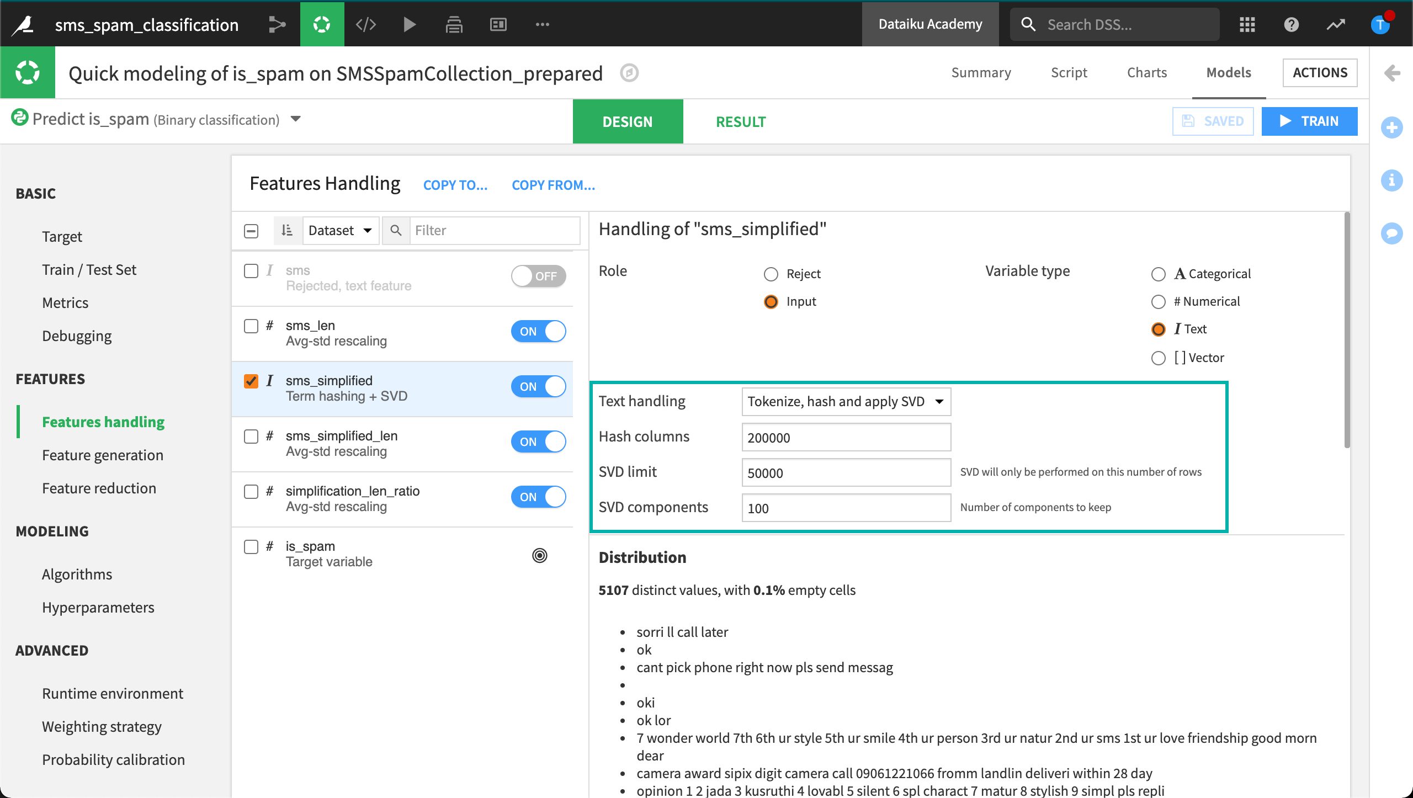
Task: Open the Algorithms settings section
Action: tap(77, 574)
